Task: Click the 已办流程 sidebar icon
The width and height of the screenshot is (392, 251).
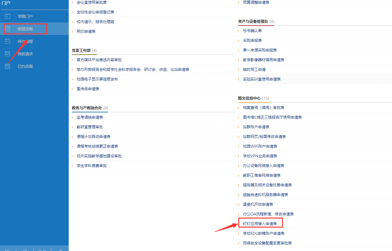Action: pyautogui.click(x=7, y=66)
